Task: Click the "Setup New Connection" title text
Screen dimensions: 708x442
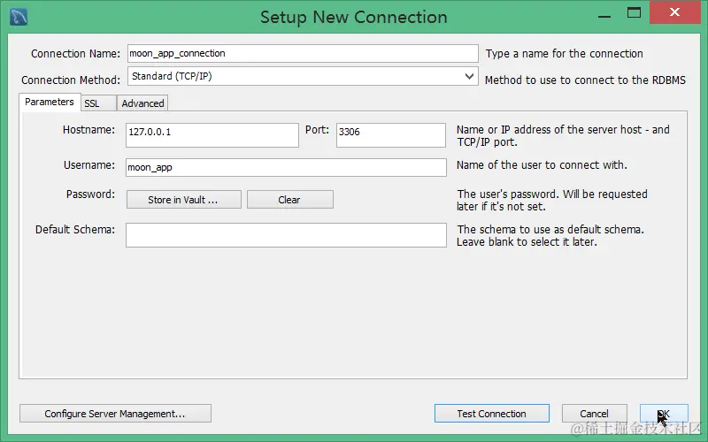Action: click(353, 17)
